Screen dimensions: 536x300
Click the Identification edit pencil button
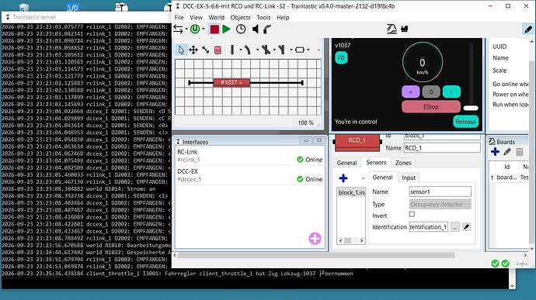click(x=466, y=227)
